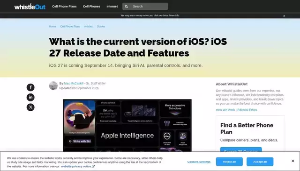Share article on Facebook

(x=30, y=87)
